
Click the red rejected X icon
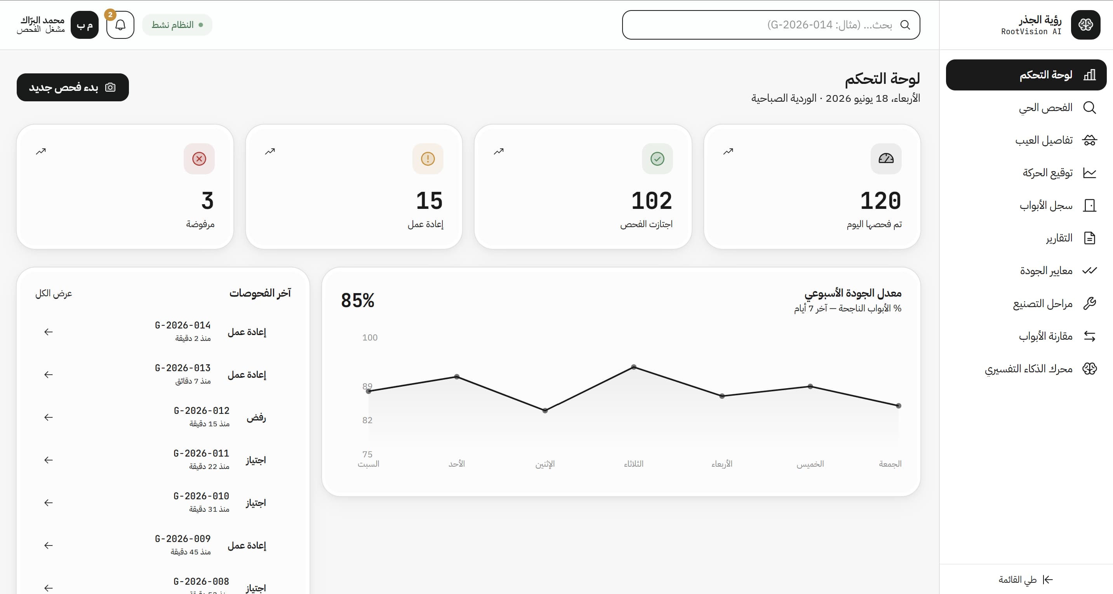(199, 158)
